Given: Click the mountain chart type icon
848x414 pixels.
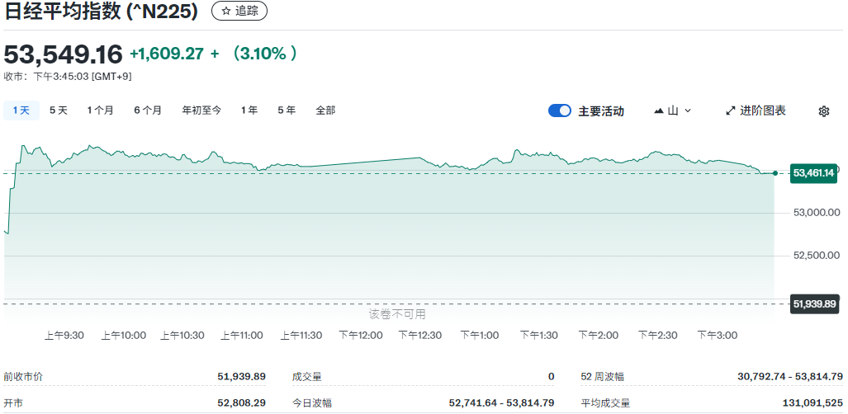Looking at the screenshot, I should click(x=659, y=111).
